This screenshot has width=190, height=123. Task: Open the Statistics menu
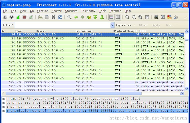71,11
